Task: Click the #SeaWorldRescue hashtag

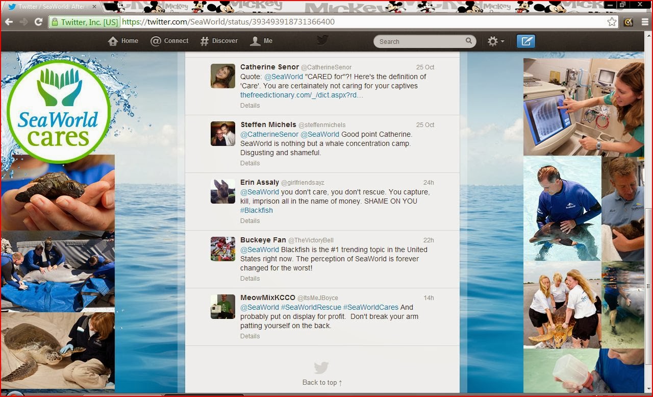Action: 311,307
